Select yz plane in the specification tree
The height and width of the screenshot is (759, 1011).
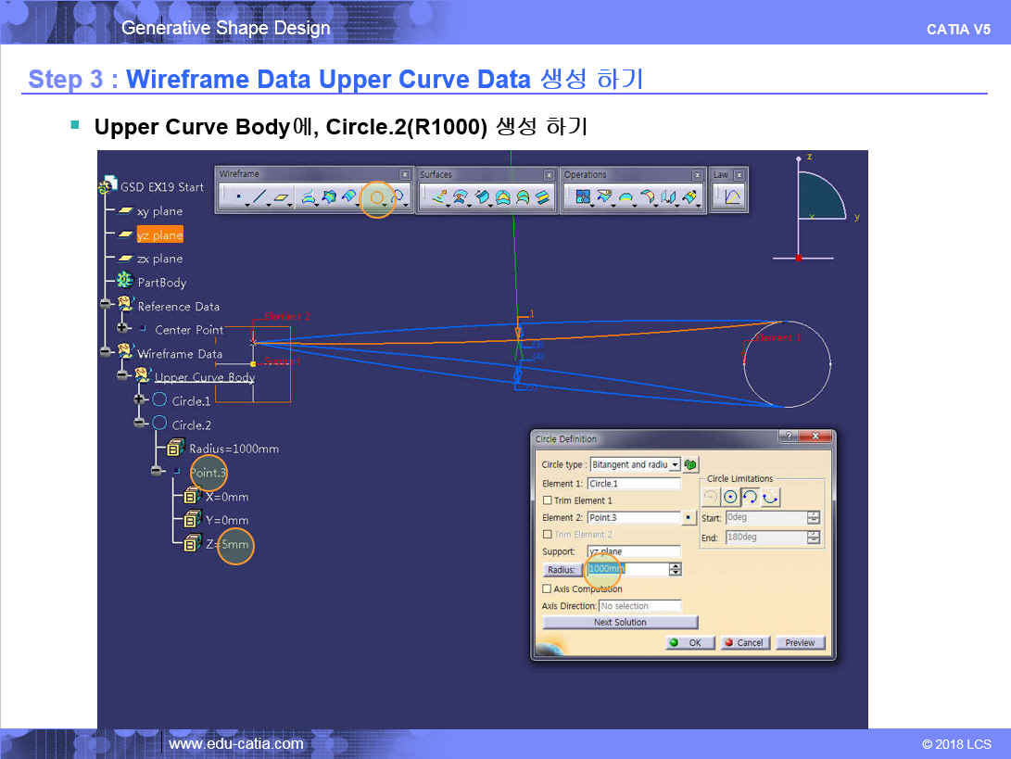[x=159, y=235]
